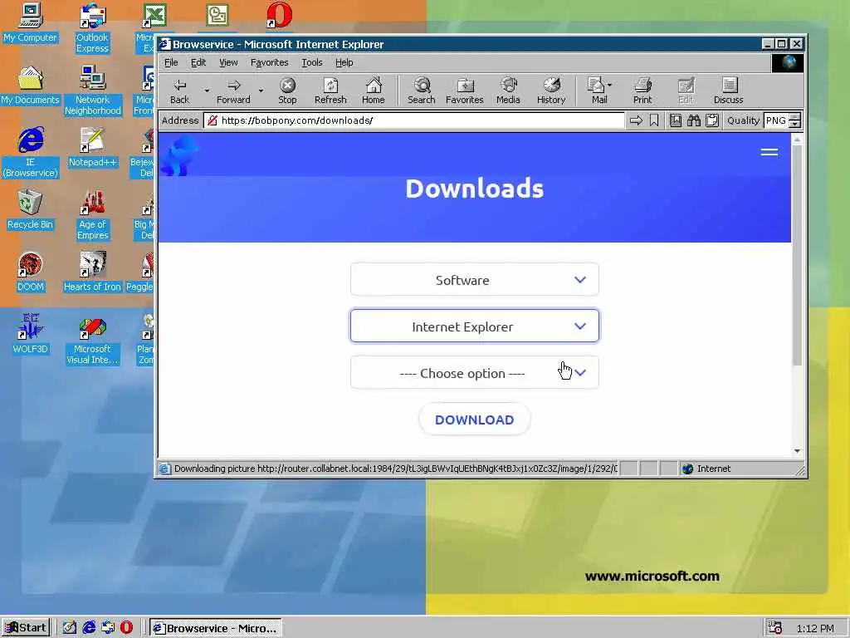Click the address bar URL field

coord(414,120)
